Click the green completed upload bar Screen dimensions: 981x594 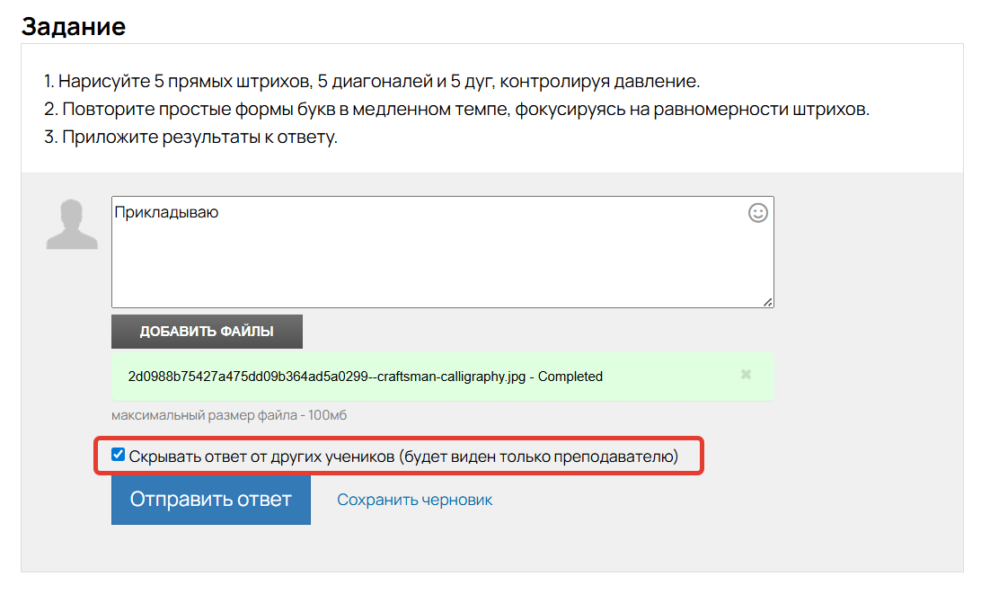coord(440,377)
